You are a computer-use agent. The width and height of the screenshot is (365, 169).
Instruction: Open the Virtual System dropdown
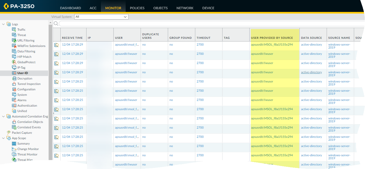101,17
